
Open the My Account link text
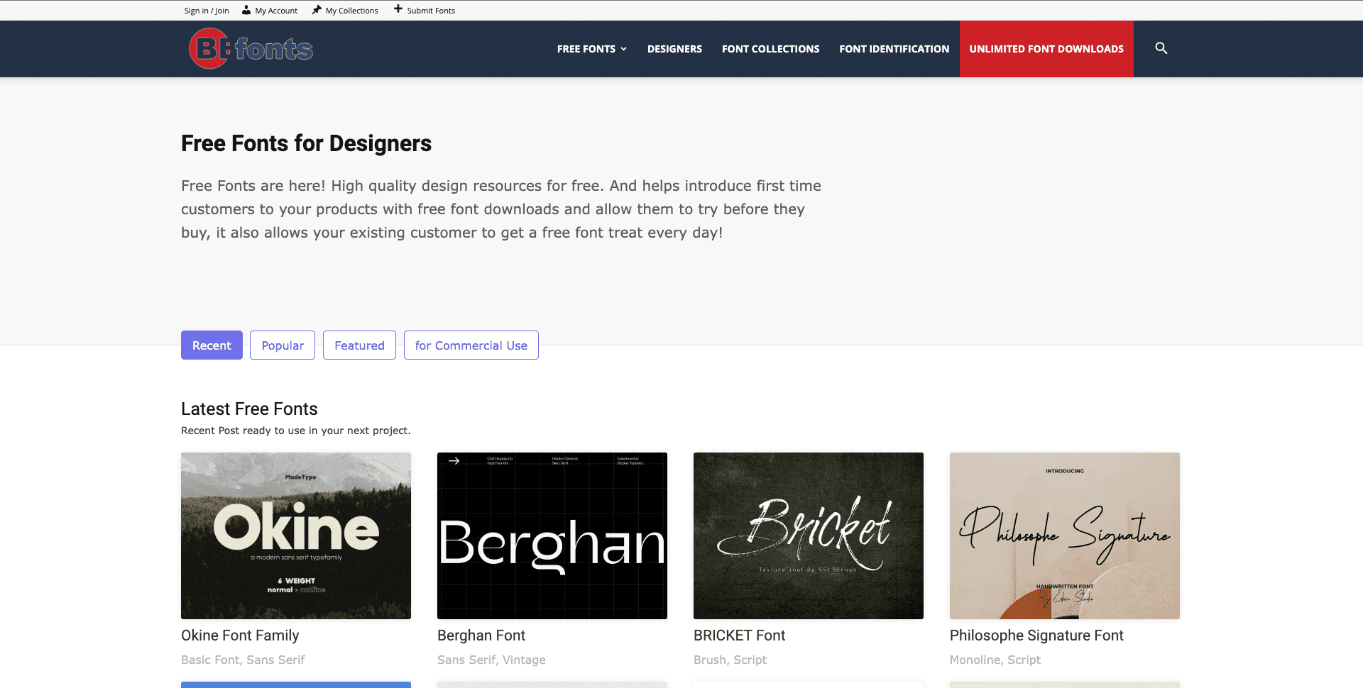coord(276,11)
